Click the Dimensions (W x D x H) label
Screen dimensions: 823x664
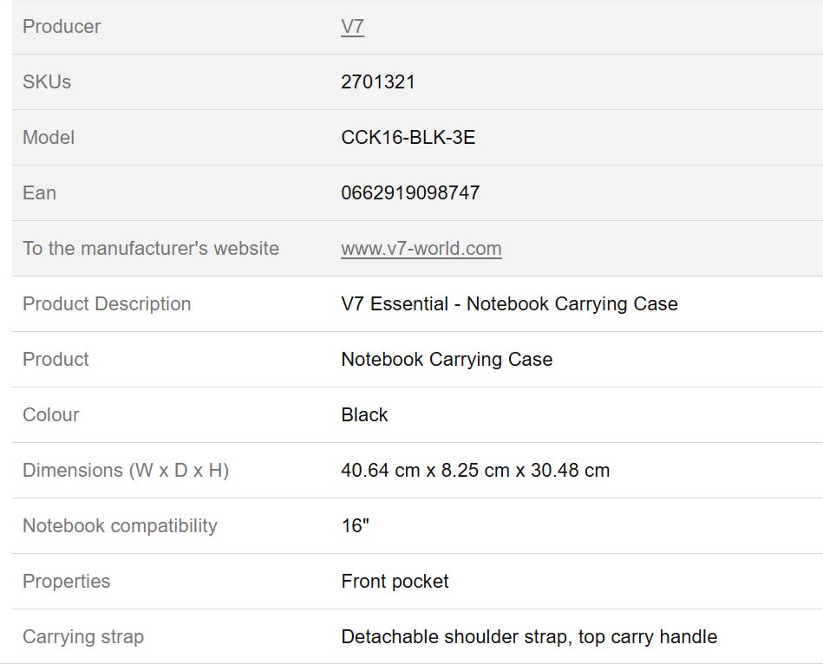tap(126, 471)
